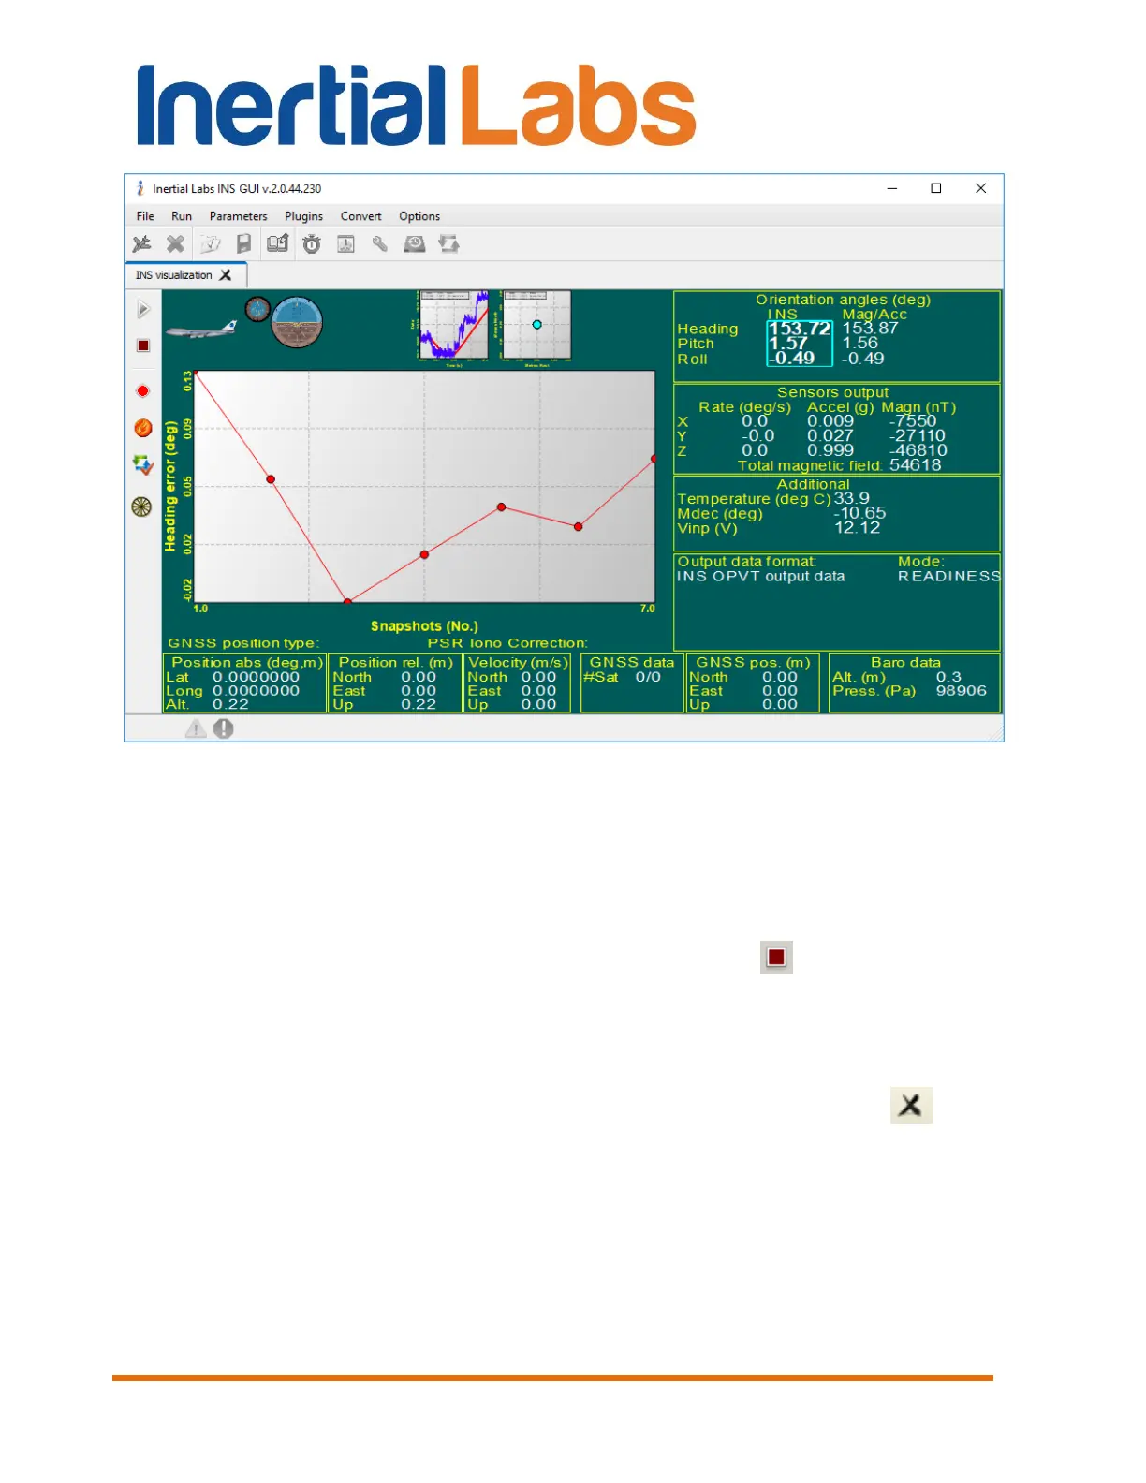This screenshot has height=1483, width=1146.
Task: Click the warning triangle status icon
Action: (x=196, y=728)
